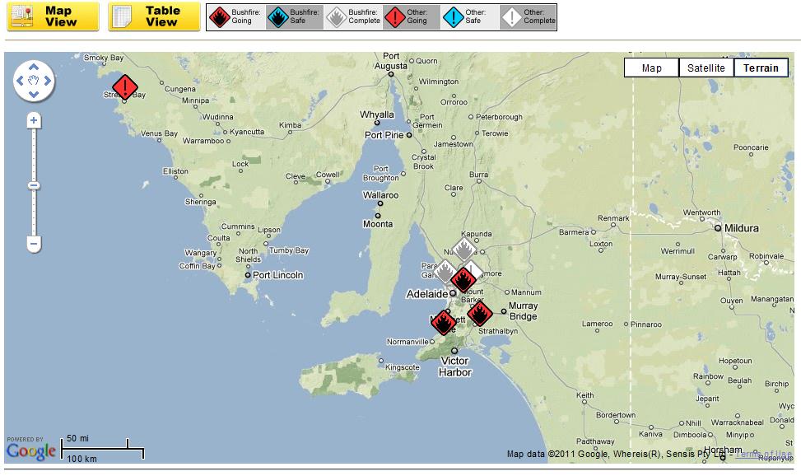
Task: Activate the plain Map display mode
Action: [650, 68]
